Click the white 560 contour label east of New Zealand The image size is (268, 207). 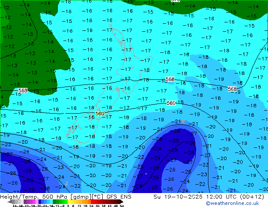(x=171, y=103)
